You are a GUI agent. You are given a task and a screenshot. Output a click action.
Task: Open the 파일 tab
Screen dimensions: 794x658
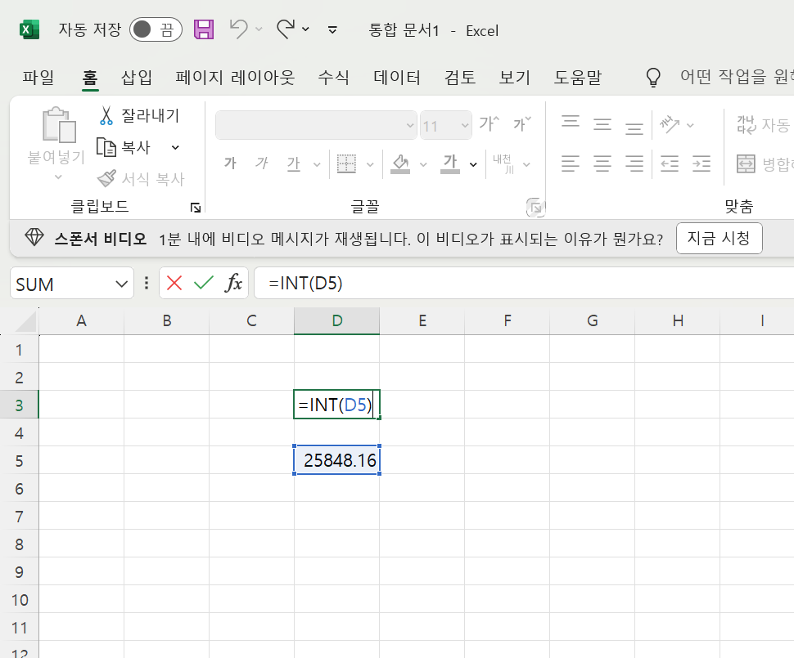[x=38, y=77]
